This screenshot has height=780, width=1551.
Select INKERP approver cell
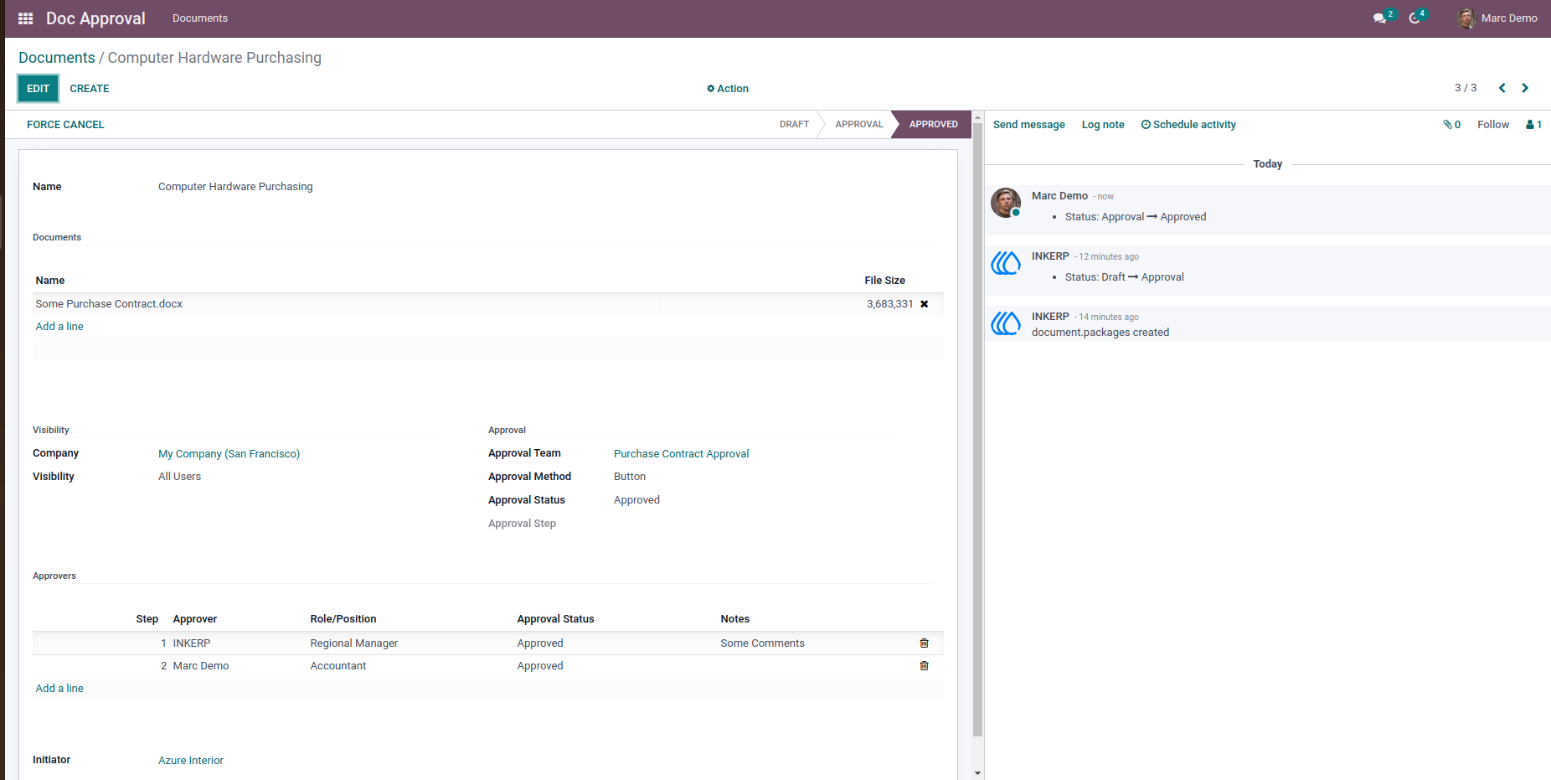tap(192, 643)
